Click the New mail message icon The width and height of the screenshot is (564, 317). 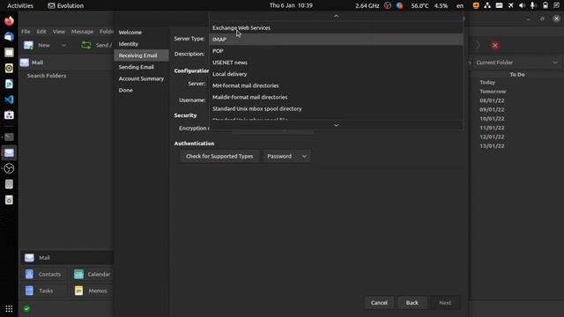click(x=28, y=45)
